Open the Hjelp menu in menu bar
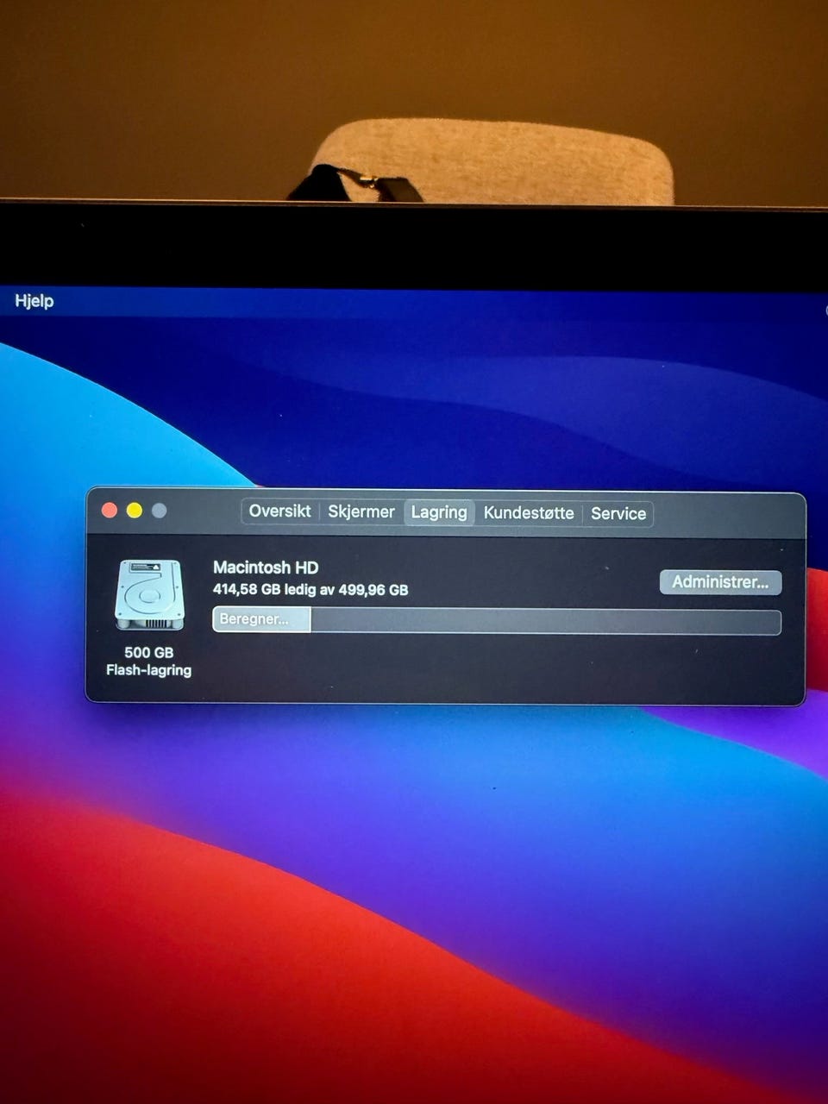Viewport: 828px width, 1104px height. pos(34,301)
